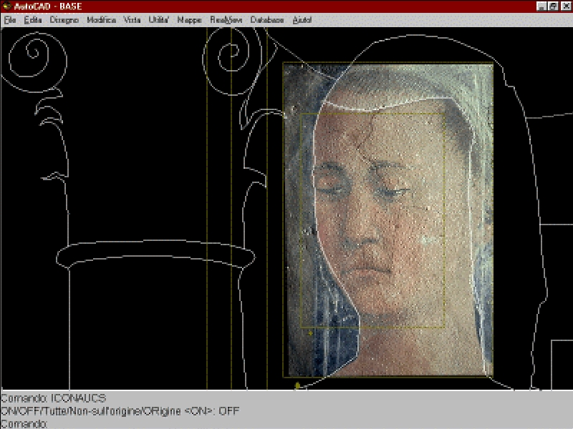This screenshot has height=429, width=573.
Task: Open the Edita menu
Action: pyautogui.click(x=33, y=20)
